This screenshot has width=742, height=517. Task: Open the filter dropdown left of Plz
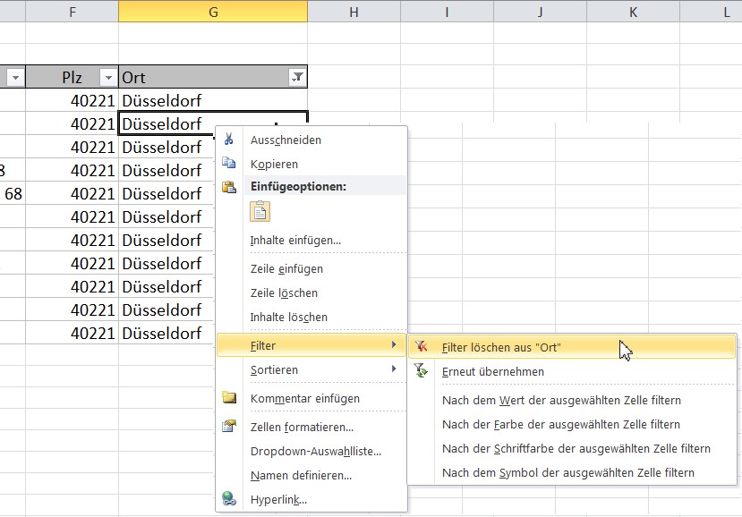15,77
